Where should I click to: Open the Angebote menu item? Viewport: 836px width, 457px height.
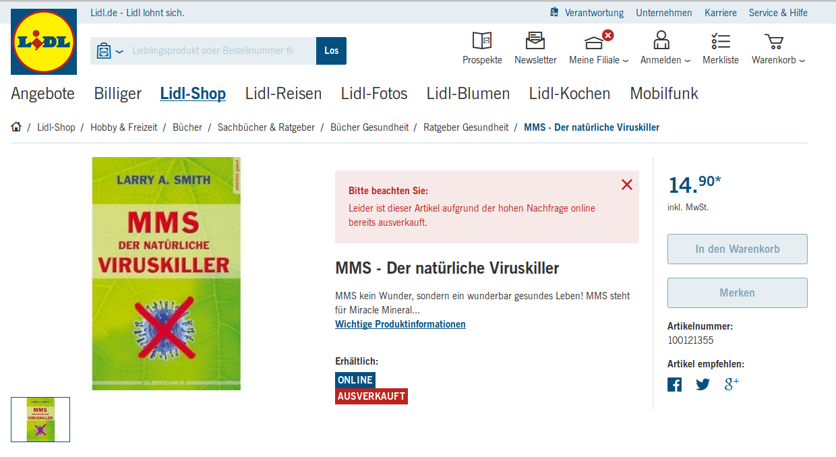click(x=42, y=94)
